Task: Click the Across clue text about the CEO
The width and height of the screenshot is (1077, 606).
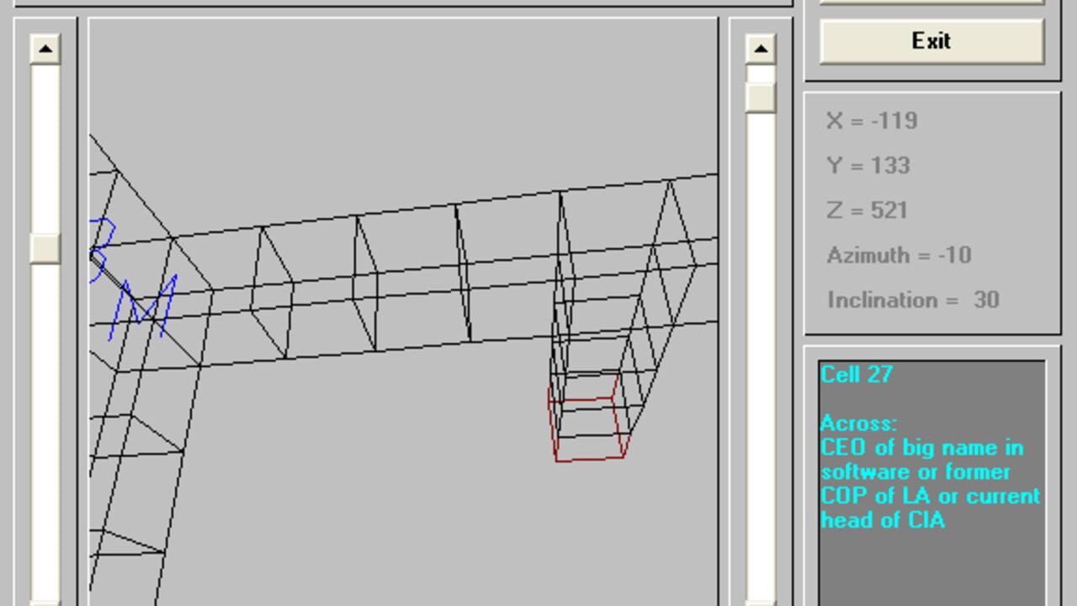Action: point(931,483)
